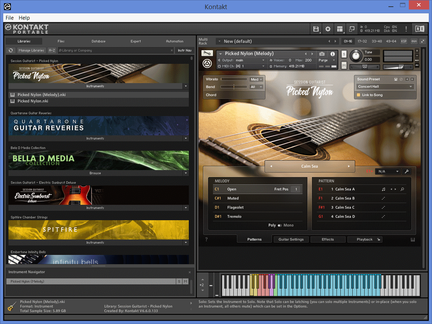This screenshot has width=432, height=324.
Task: Click the wrench icon beside the N/A dropdown
Action: click(x=406, y=171)
